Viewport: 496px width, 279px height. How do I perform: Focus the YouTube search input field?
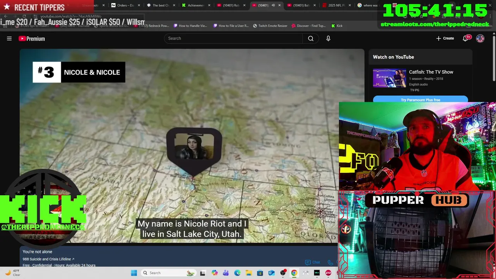233,38
